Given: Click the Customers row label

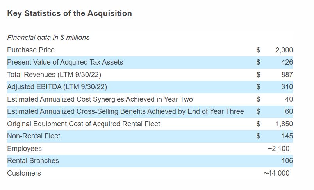Looking at the screenshot, I should click(24, 173).
